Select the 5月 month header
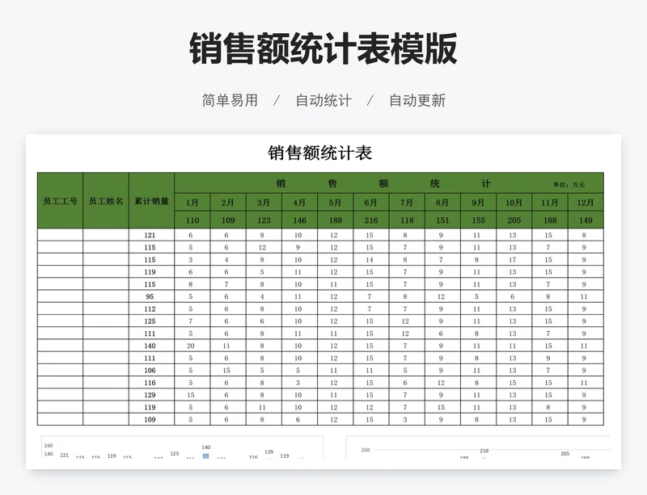 tap(336, 203)
